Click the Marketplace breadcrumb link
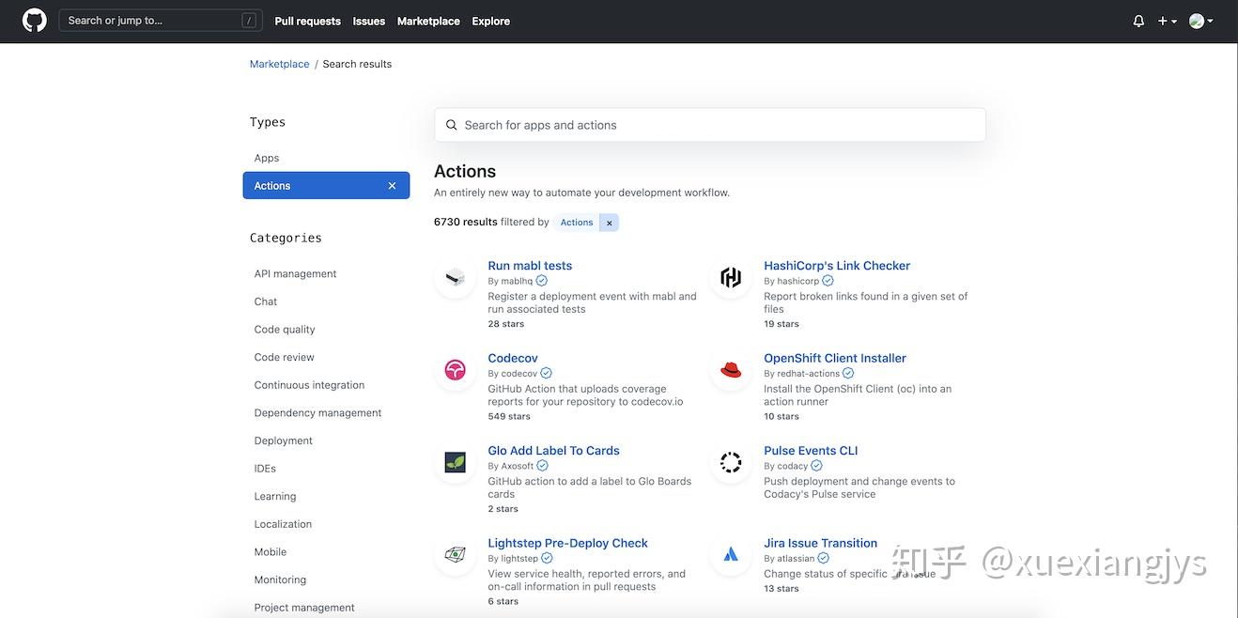 (279, 64)
